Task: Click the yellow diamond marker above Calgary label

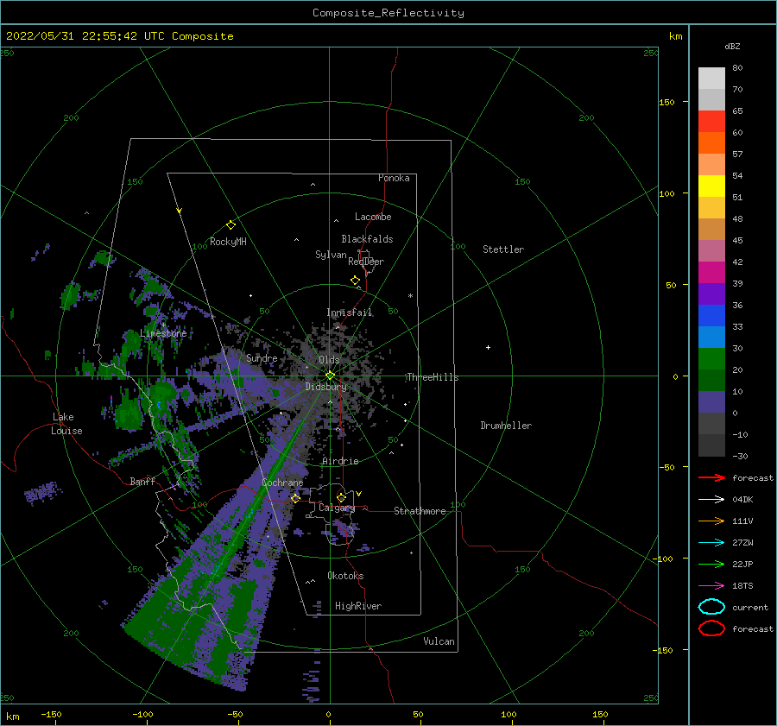Action: (341, 497)
